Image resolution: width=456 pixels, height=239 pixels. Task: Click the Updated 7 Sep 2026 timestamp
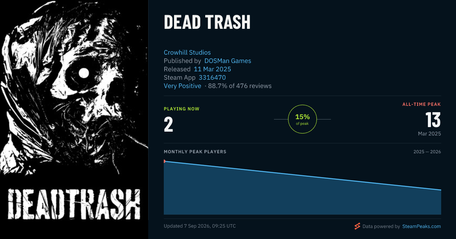[x=200, y=226]
